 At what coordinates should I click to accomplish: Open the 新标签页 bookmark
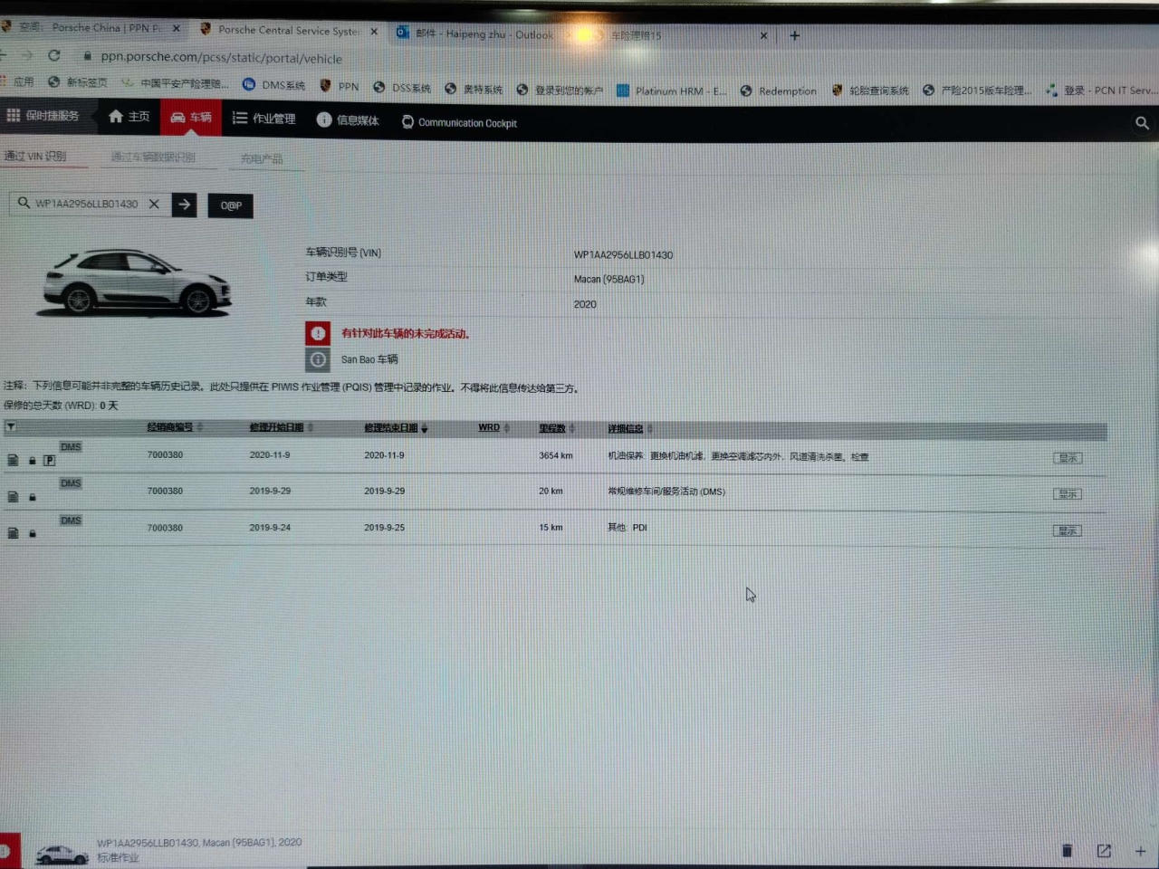78,81
